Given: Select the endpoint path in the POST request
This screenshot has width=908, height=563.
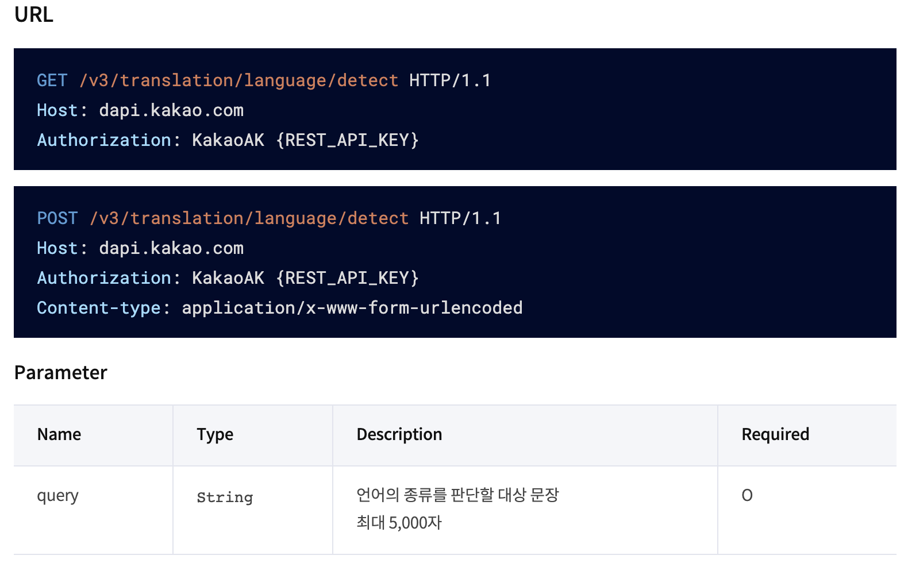Looking at the screenshot, I should [x=249, y=218].
